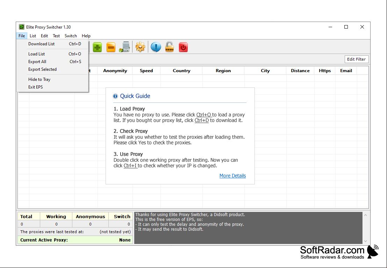Viewport: 387px width, 268px height.
Task: Maximize the Elite Proxy Switcher window
Action: tap(346, 27)
